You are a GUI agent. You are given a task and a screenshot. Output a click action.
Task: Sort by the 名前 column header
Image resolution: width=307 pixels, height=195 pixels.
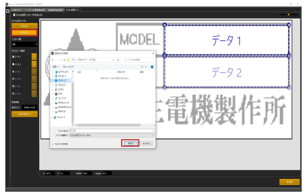coord(79,72)
